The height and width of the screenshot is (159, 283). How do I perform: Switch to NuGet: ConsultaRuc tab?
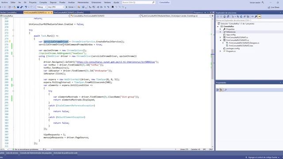8,13
